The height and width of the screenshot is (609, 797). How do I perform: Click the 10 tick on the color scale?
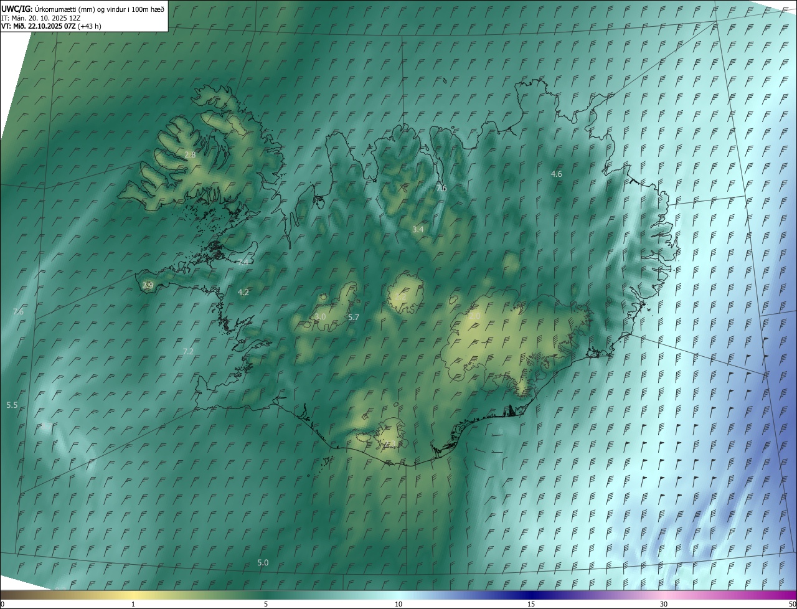click(398, 605)
